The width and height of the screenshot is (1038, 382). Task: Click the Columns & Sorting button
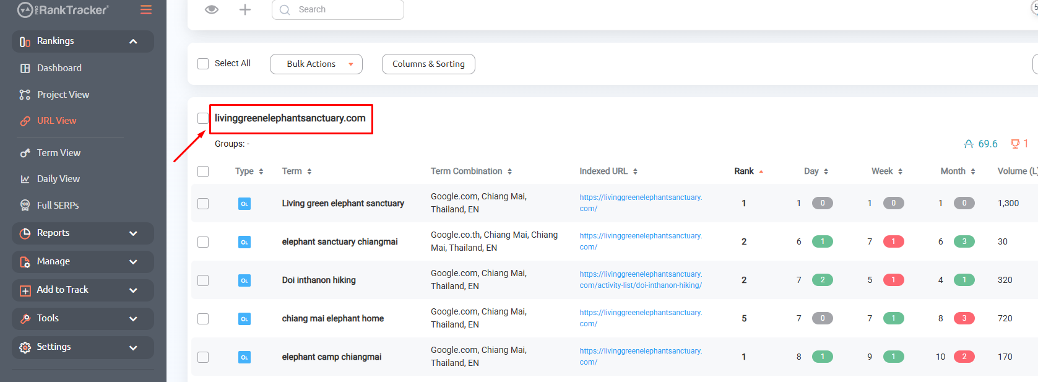pyautogui.click(x=428, y=64)
